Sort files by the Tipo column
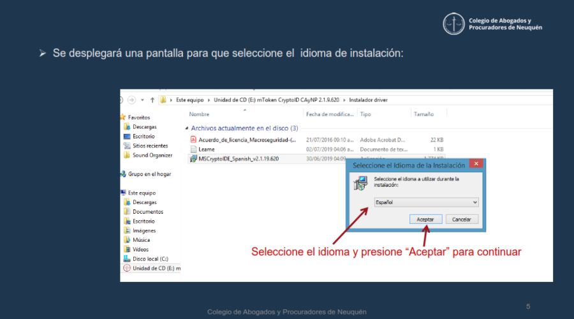Viewport: 574px width, 319px height. [365, 114]
